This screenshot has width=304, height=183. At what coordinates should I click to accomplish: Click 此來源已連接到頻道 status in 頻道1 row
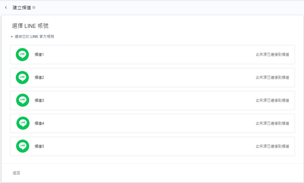click(x=272, y=55)
